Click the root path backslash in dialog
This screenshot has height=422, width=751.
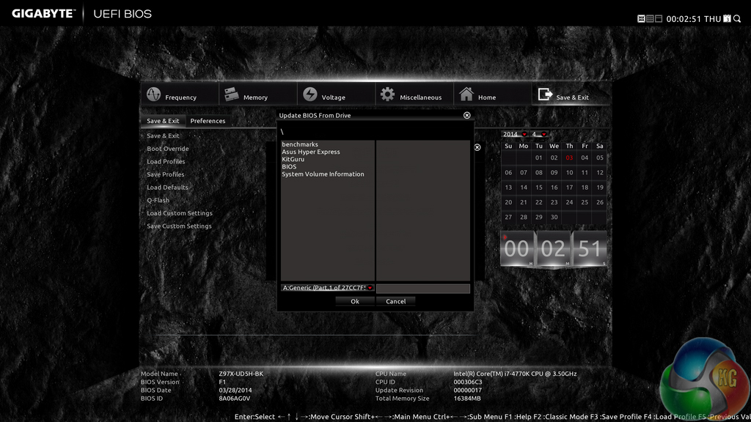(282, 132)
